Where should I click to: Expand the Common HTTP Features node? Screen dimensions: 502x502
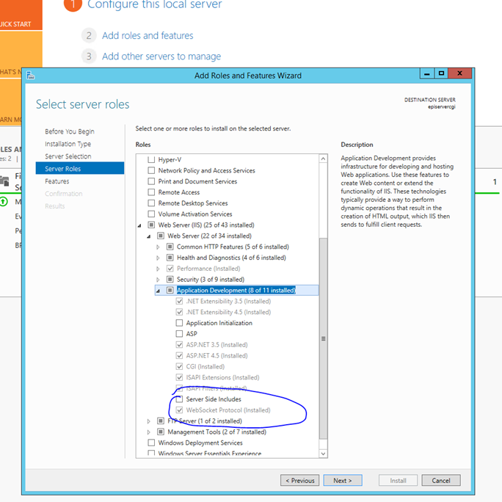point(158,247)
